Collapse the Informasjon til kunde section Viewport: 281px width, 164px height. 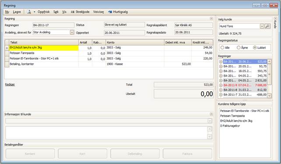tap(211, 114)
